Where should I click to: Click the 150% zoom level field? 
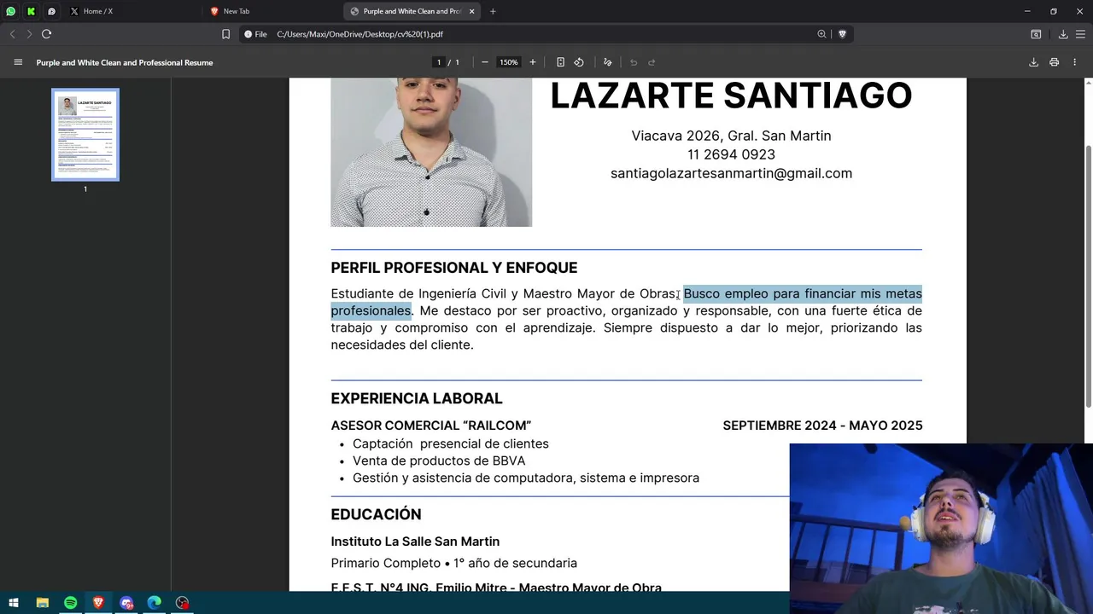tap(509, 62)
